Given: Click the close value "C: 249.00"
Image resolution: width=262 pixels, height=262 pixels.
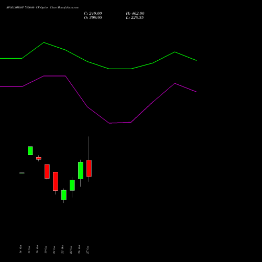Looking at the screenshot, I should tap(93, 14).
